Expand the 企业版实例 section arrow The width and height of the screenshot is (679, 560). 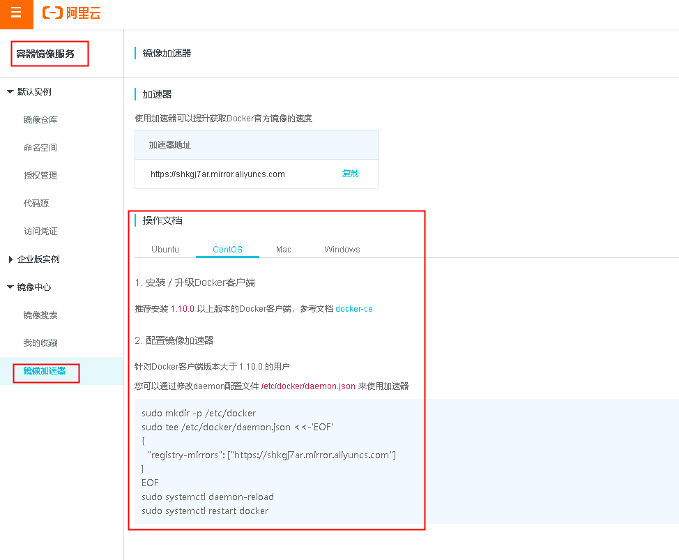point(10,259)
